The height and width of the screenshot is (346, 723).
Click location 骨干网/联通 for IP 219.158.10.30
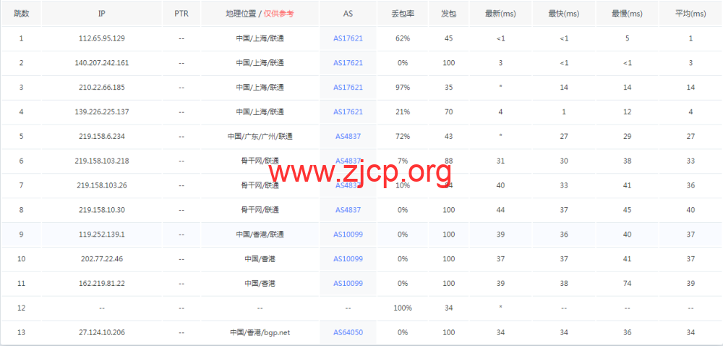(x=260, y=209)
